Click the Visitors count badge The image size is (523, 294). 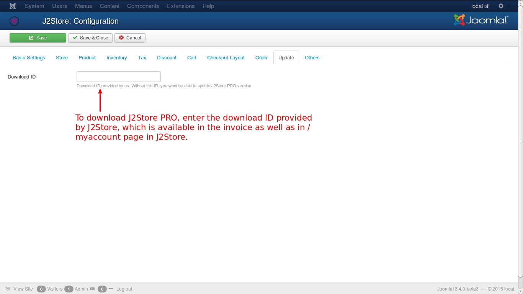point(41,289)
